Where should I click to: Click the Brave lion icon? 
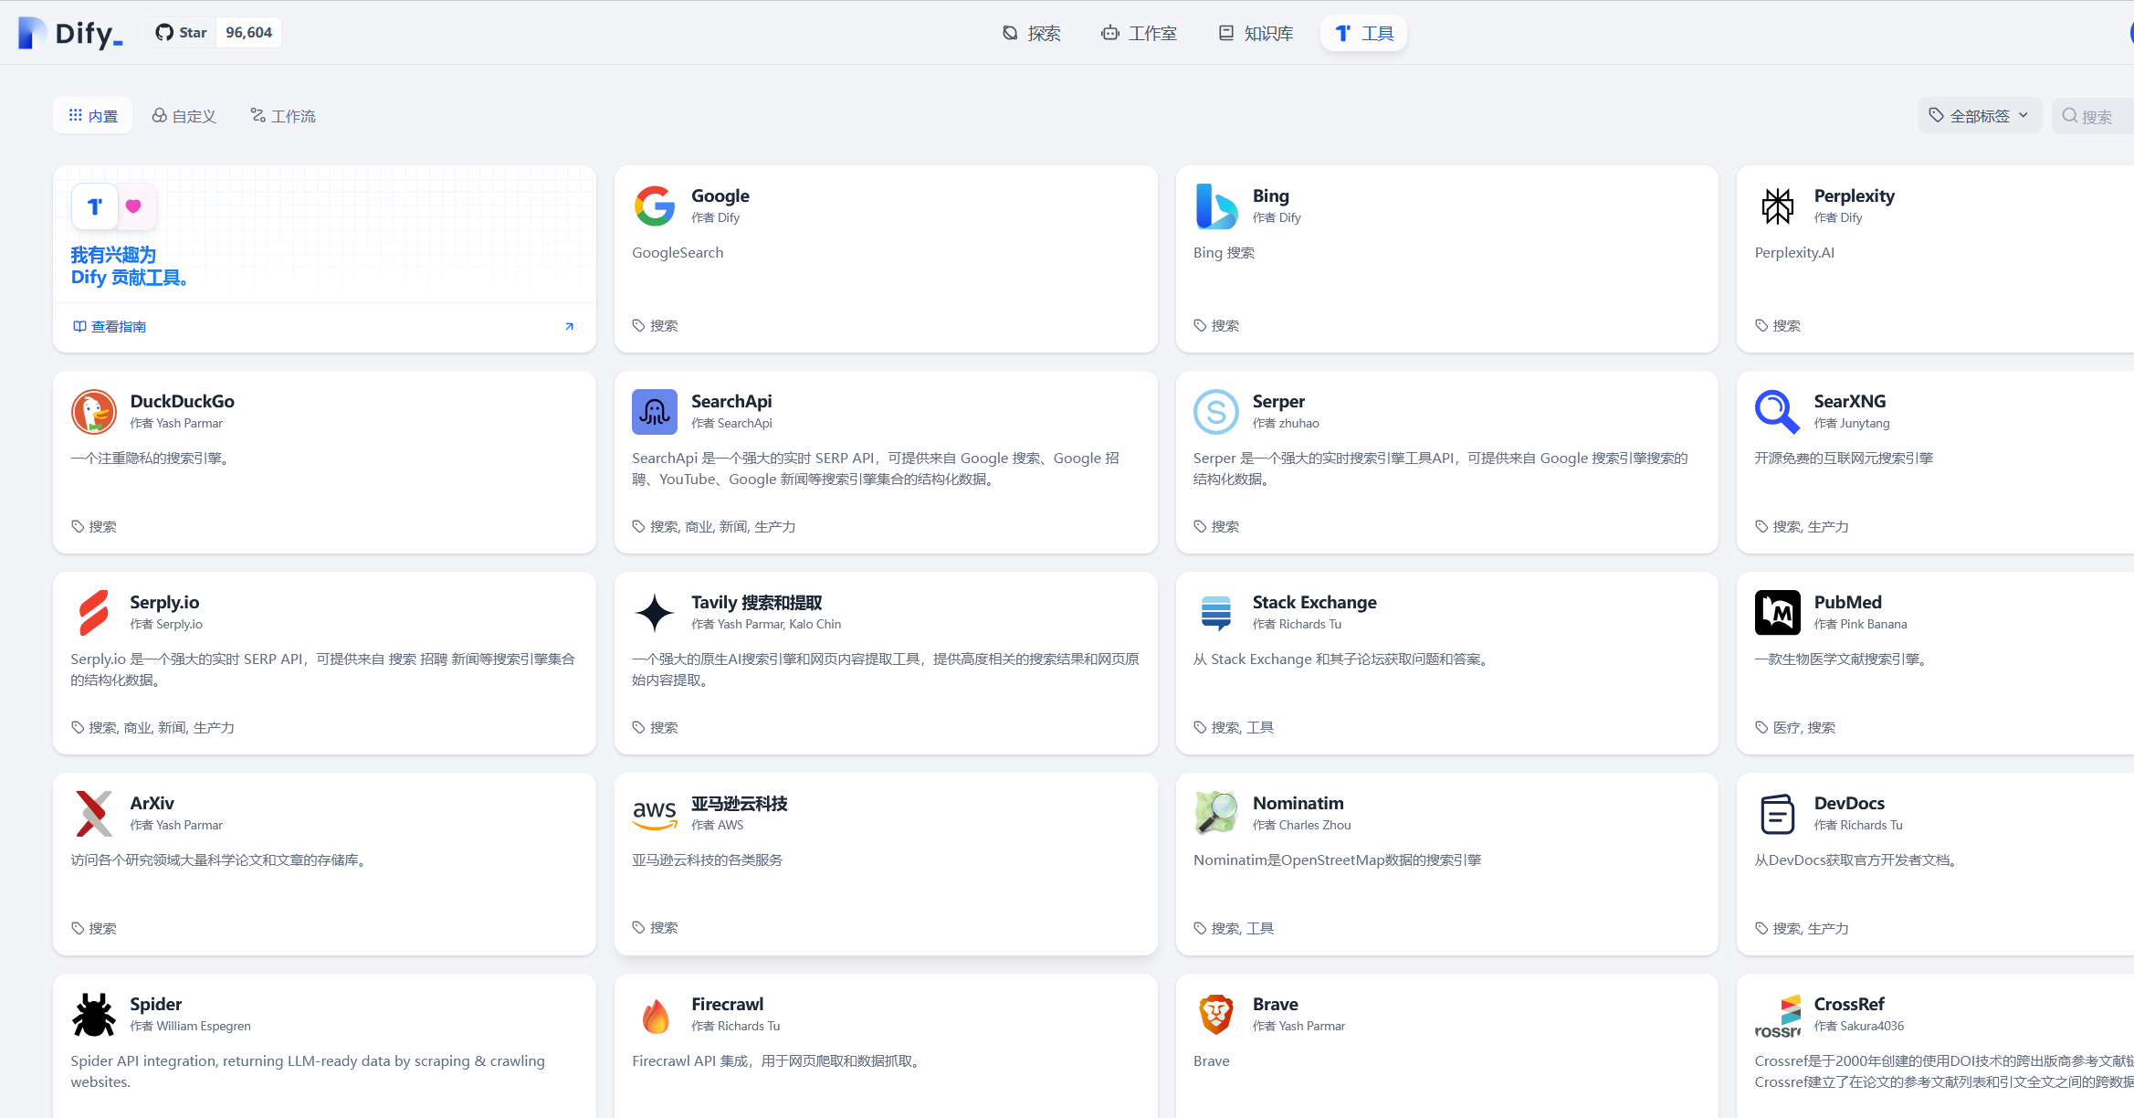tap(1216, 1015)
